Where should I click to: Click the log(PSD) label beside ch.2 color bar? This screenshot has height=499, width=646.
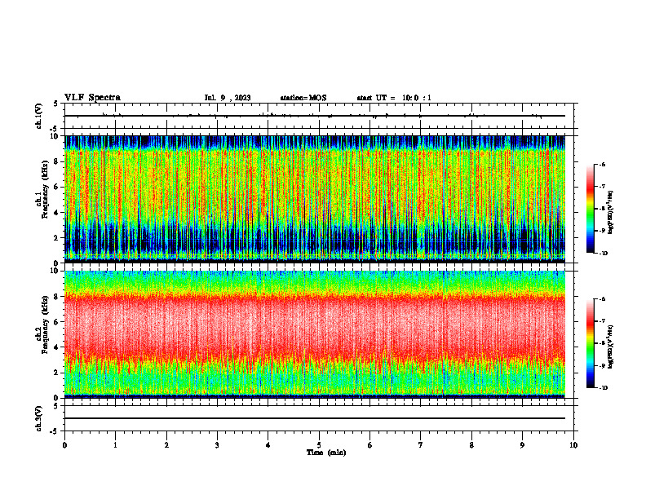pos(611,347)
